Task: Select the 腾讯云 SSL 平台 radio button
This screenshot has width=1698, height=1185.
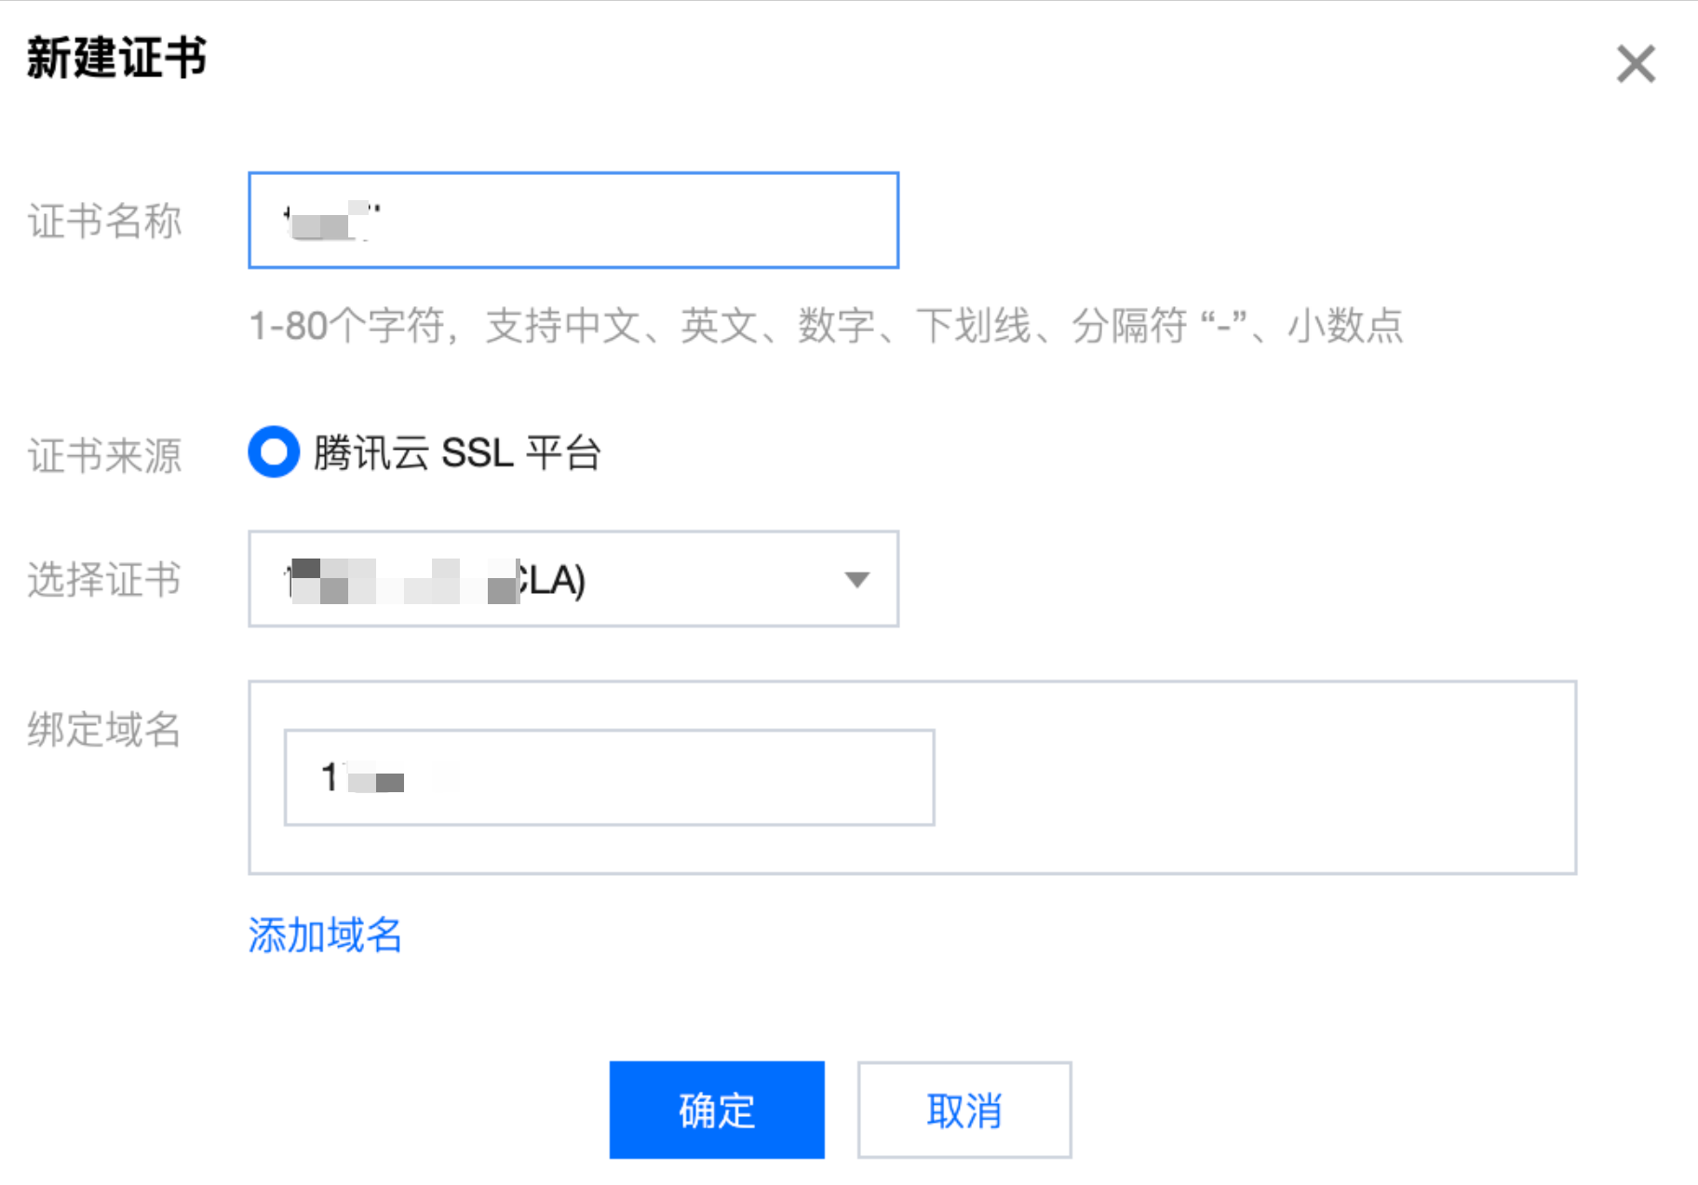Action: (x=274, y=452)
